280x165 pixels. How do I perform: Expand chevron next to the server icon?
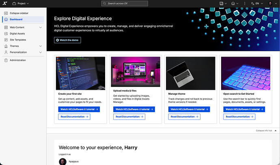coord(226,3)
